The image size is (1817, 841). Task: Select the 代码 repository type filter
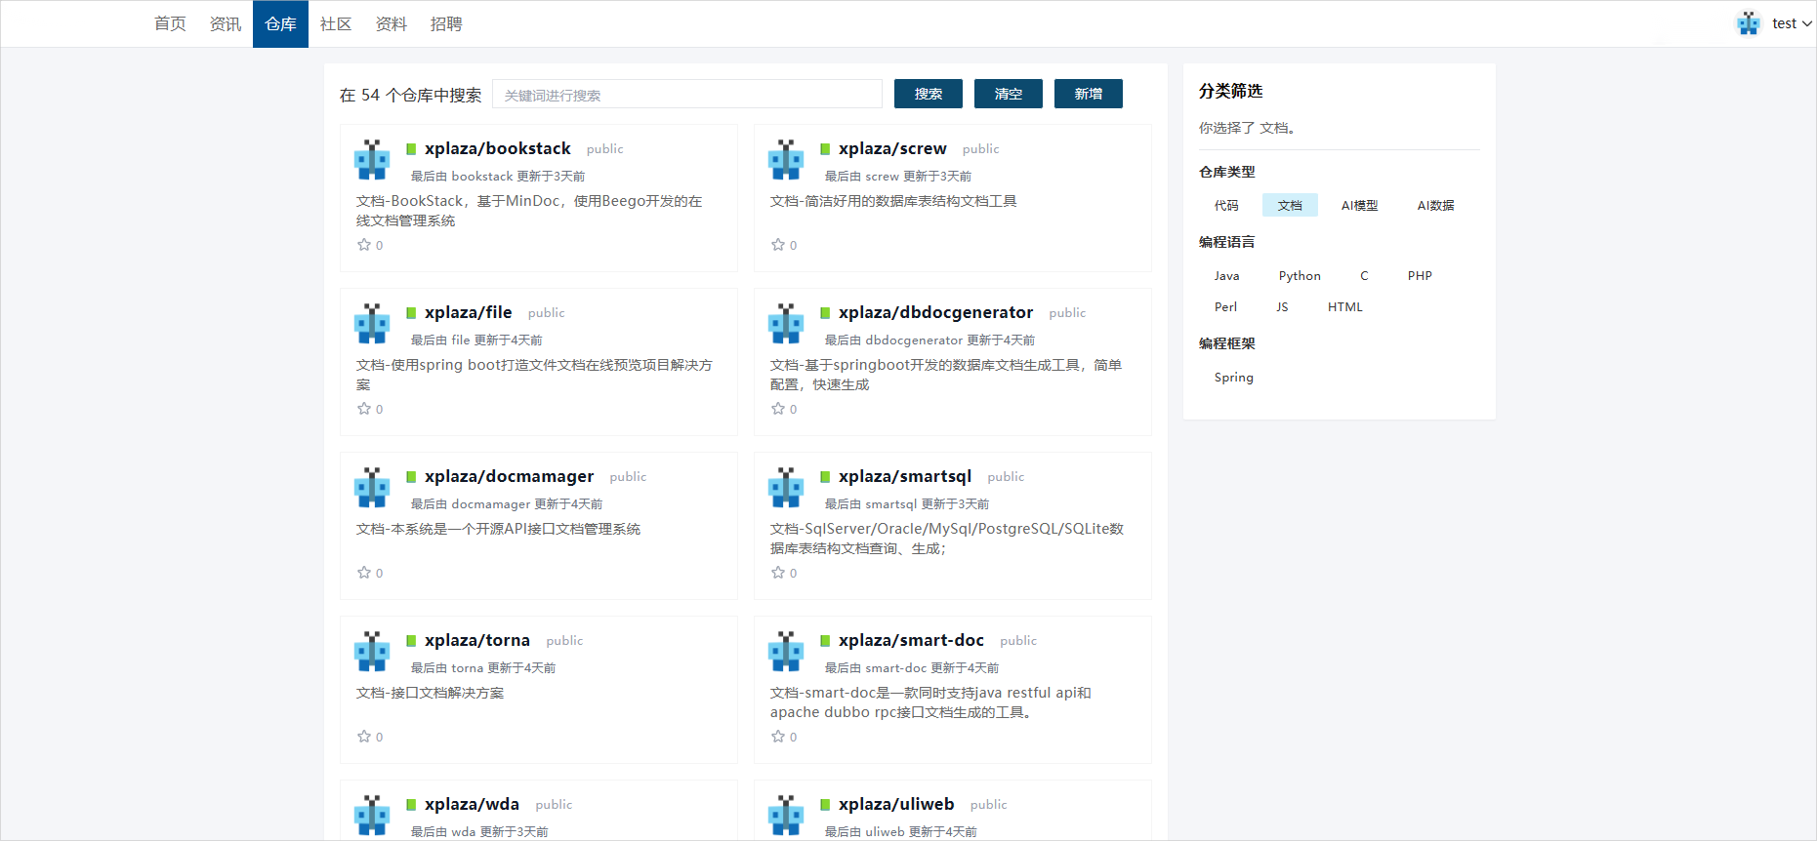click(x=1225, y=205)
